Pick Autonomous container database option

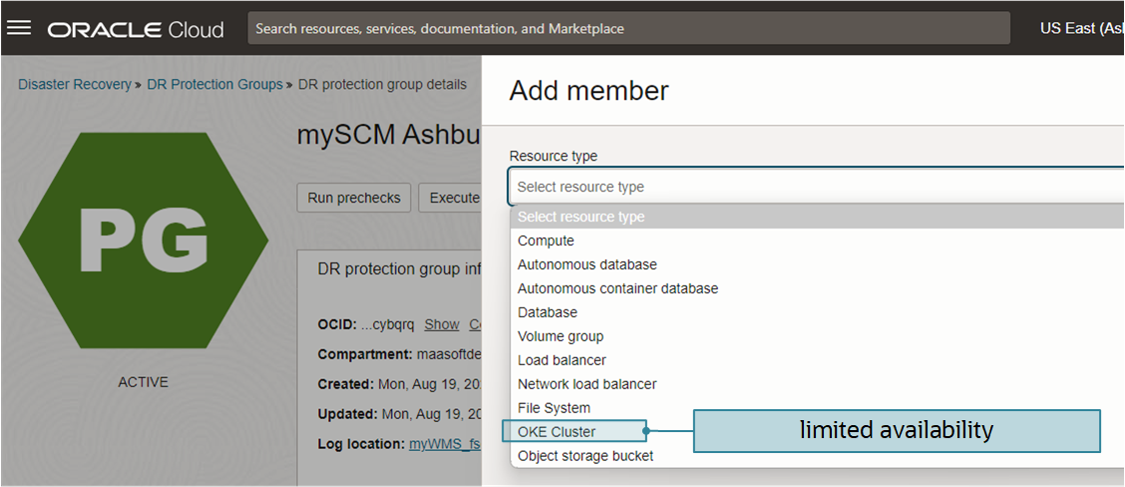(617, 288)
